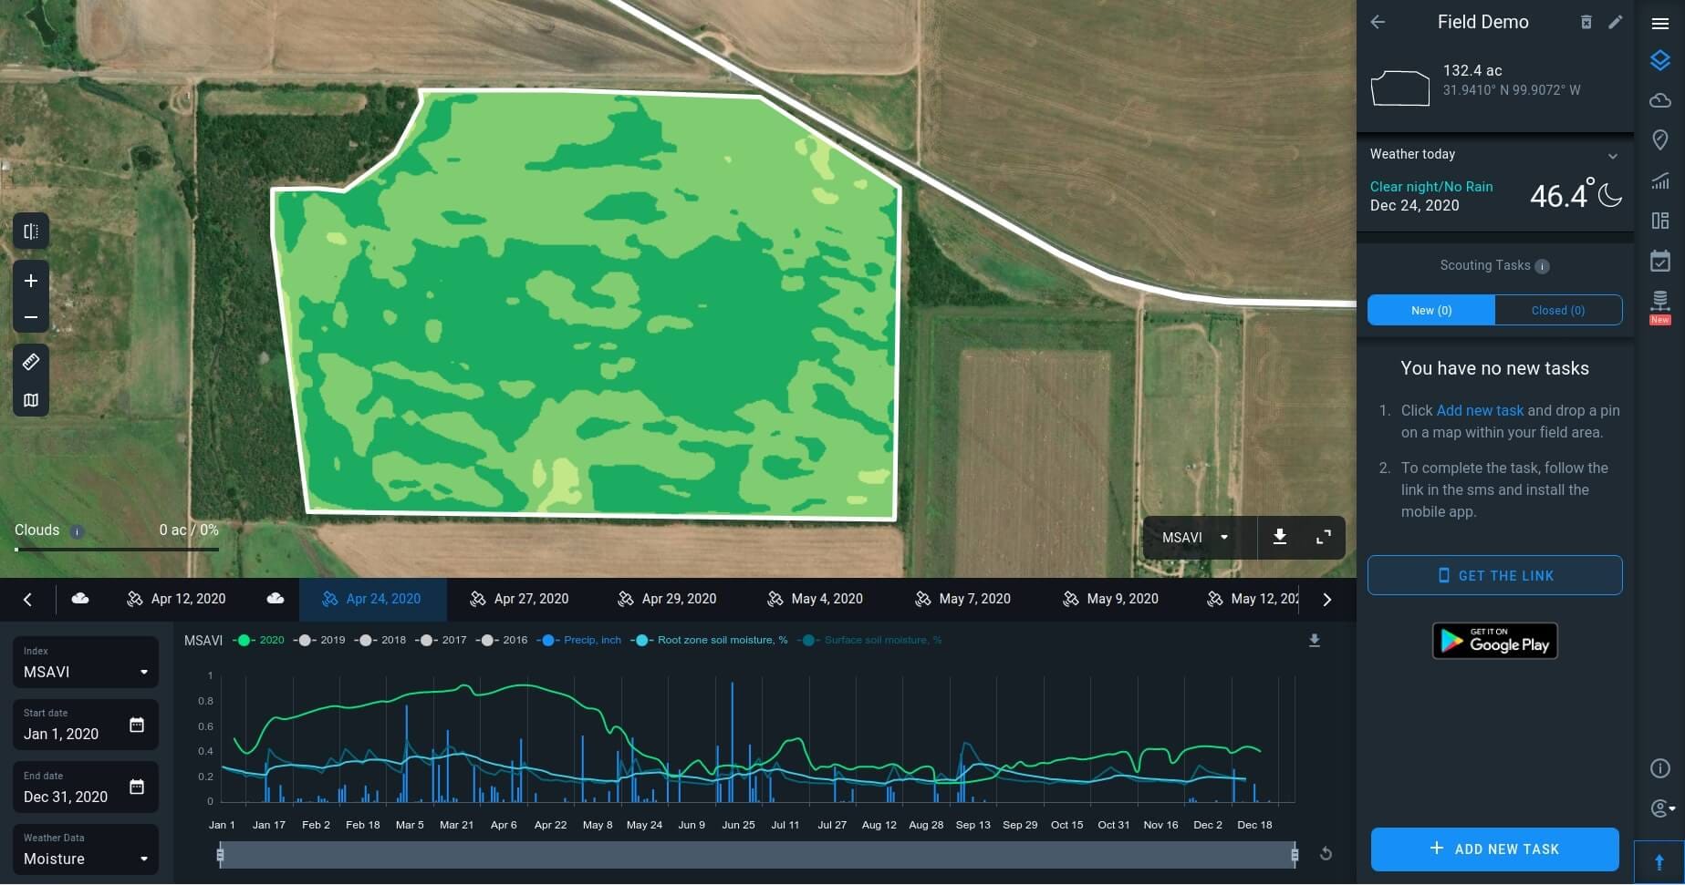Select the cloudy date before Apr 24
The height and width of the screenshot is (885, 1685).
coord(276,599)
